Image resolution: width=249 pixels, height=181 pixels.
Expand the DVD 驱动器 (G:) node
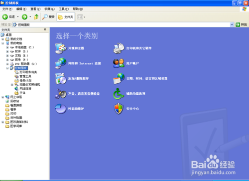pos(7,64)
